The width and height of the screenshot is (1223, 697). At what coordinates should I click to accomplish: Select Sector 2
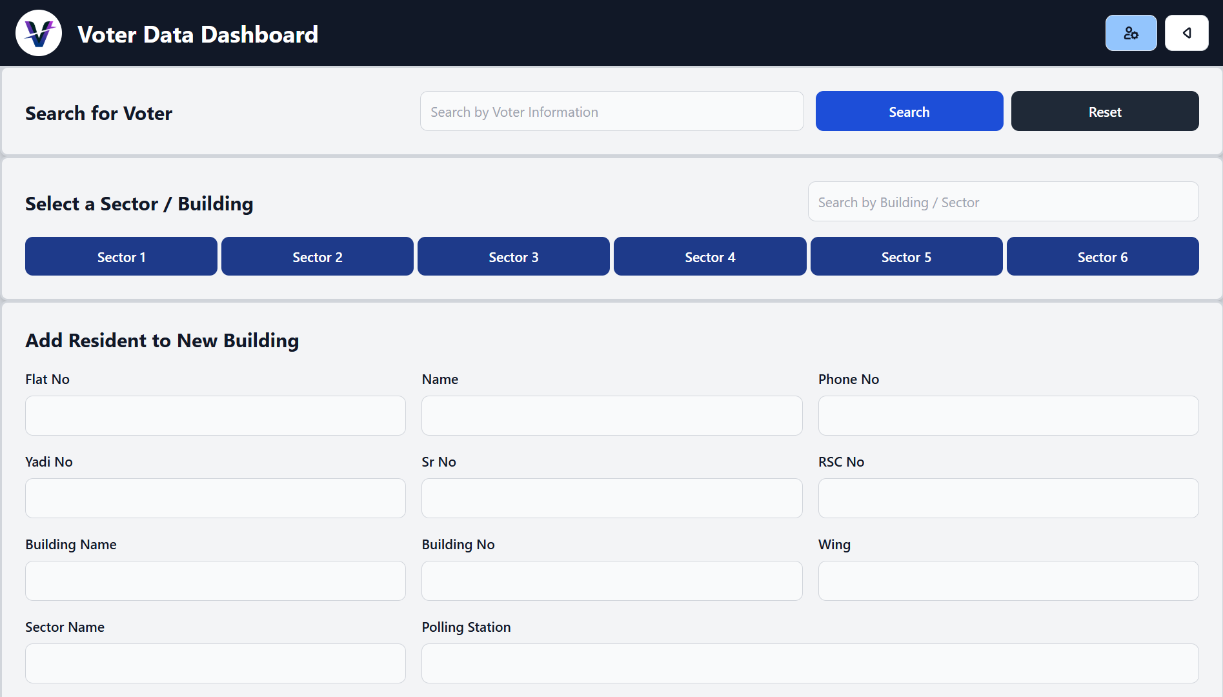click(317, 256)
